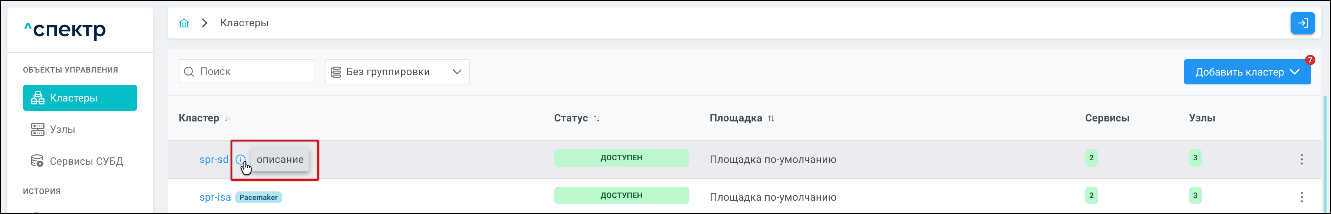The height and width of the screenshot is (214, 1331).
Task: Open the three-dot menu for spr-sd row
Action: (1301, 159)
